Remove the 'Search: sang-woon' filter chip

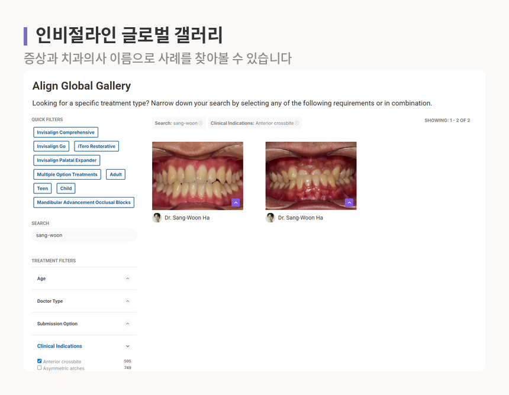[200, 123]
